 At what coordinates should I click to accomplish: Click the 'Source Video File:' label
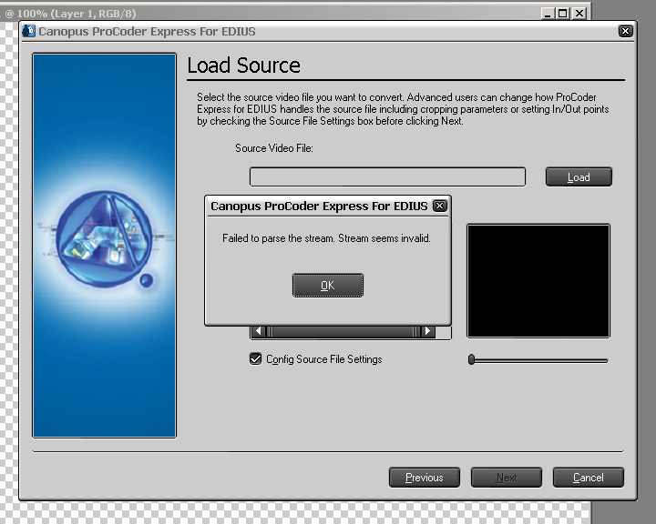click(274, 148)
